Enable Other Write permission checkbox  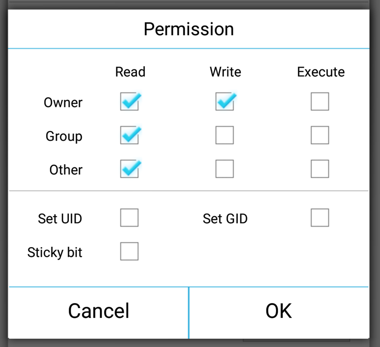(225, 169)
